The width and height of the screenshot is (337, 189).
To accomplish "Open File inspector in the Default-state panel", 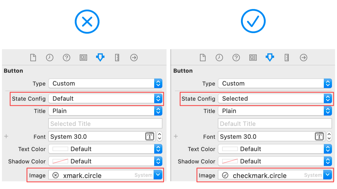I will tap(33, 58).
